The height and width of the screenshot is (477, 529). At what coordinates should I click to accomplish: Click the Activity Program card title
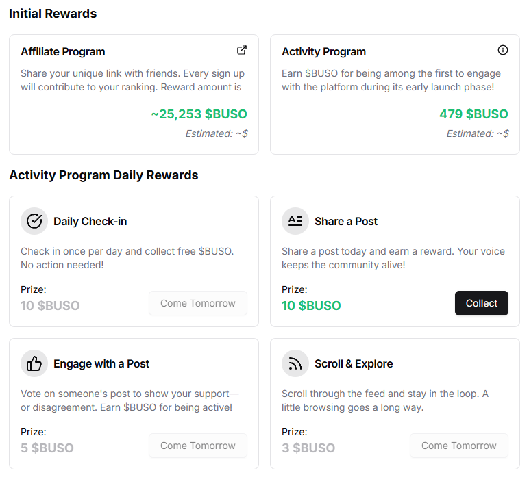coord(324,51)
